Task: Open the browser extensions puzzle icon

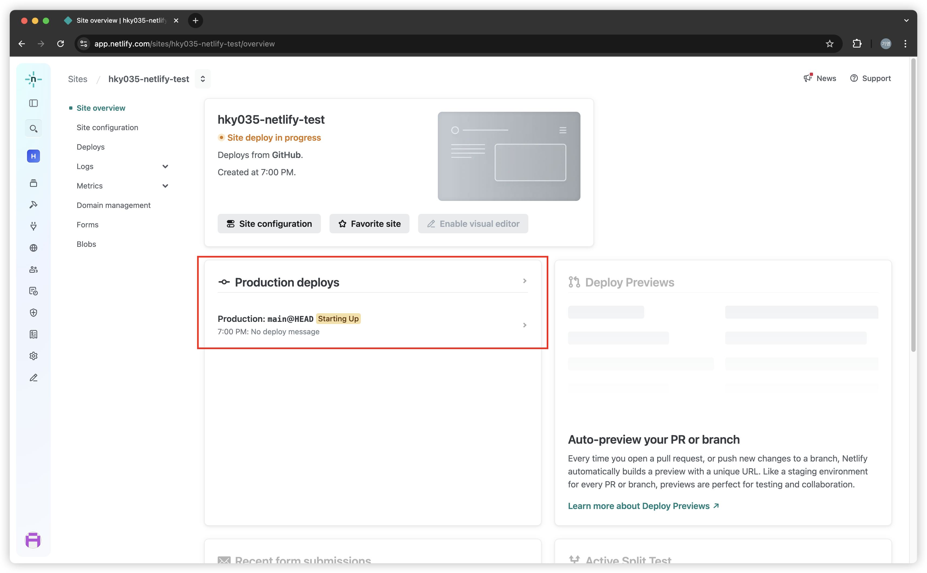Action: 857,43
